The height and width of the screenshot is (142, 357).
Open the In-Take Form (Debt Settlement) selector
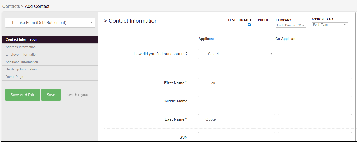[x=50, y=23]
